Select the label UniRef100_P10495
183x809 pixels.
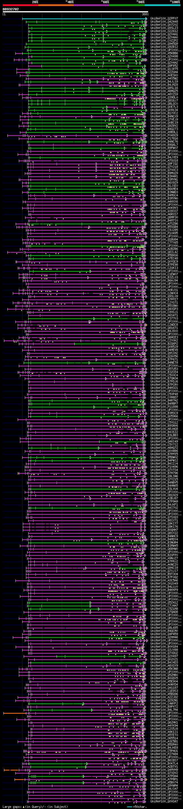[x=164, y=233]
